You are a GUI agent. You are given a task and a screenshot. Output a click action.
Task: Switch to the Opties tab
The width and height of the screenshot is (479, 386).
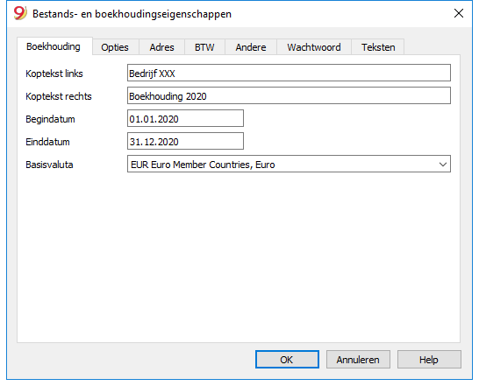(x=115, y=47)
